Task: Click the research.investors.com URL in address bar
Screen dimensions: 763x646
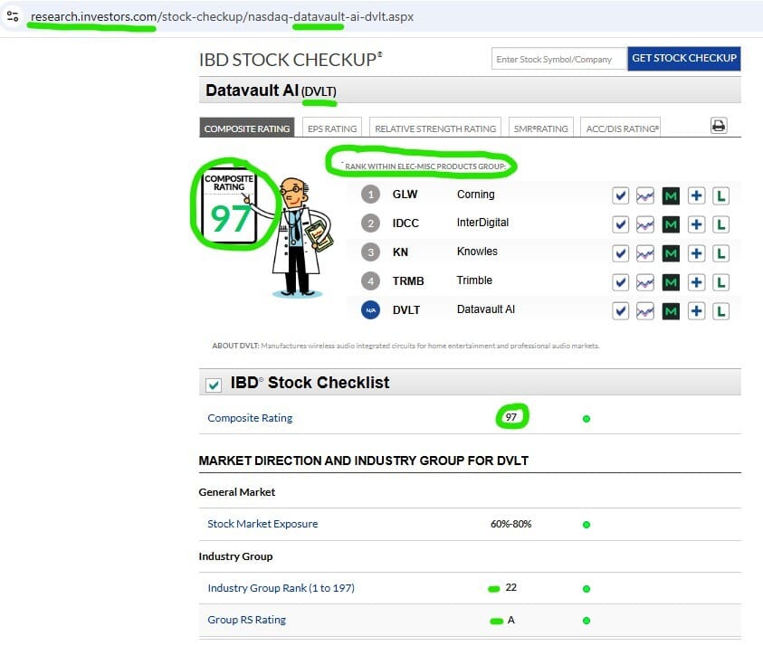Action: point(222,16)
